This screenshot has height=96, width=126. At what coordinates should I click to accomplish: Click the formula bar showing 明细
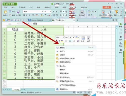tap(75, 24)
